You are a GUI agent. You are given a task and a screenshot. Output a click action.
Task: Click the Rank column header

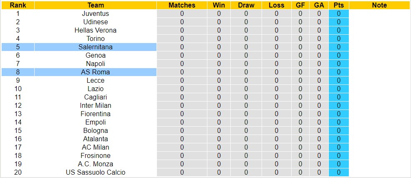(18, 5)
